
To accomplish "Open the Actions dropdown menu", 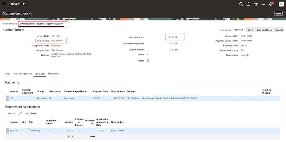I will pyautogui.click(x=238, y=30).
